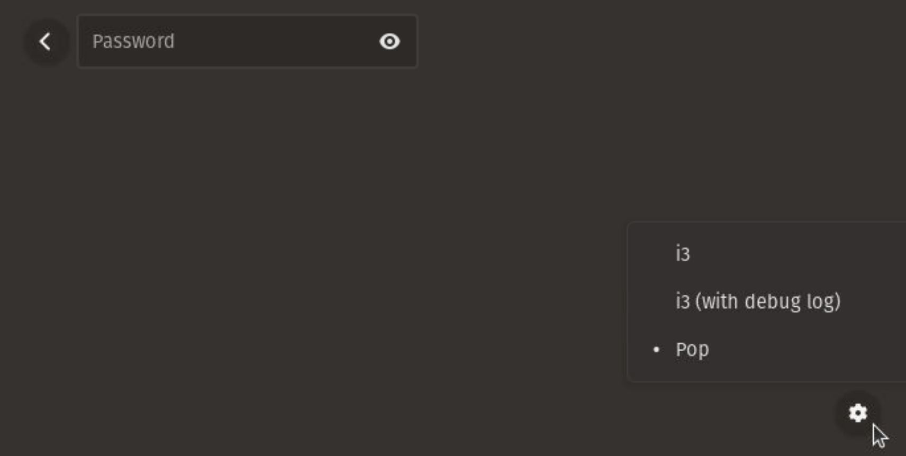Pick the plain i3 window manager option
This screenshot has height=456, width=906.
(x=767, y=254)
